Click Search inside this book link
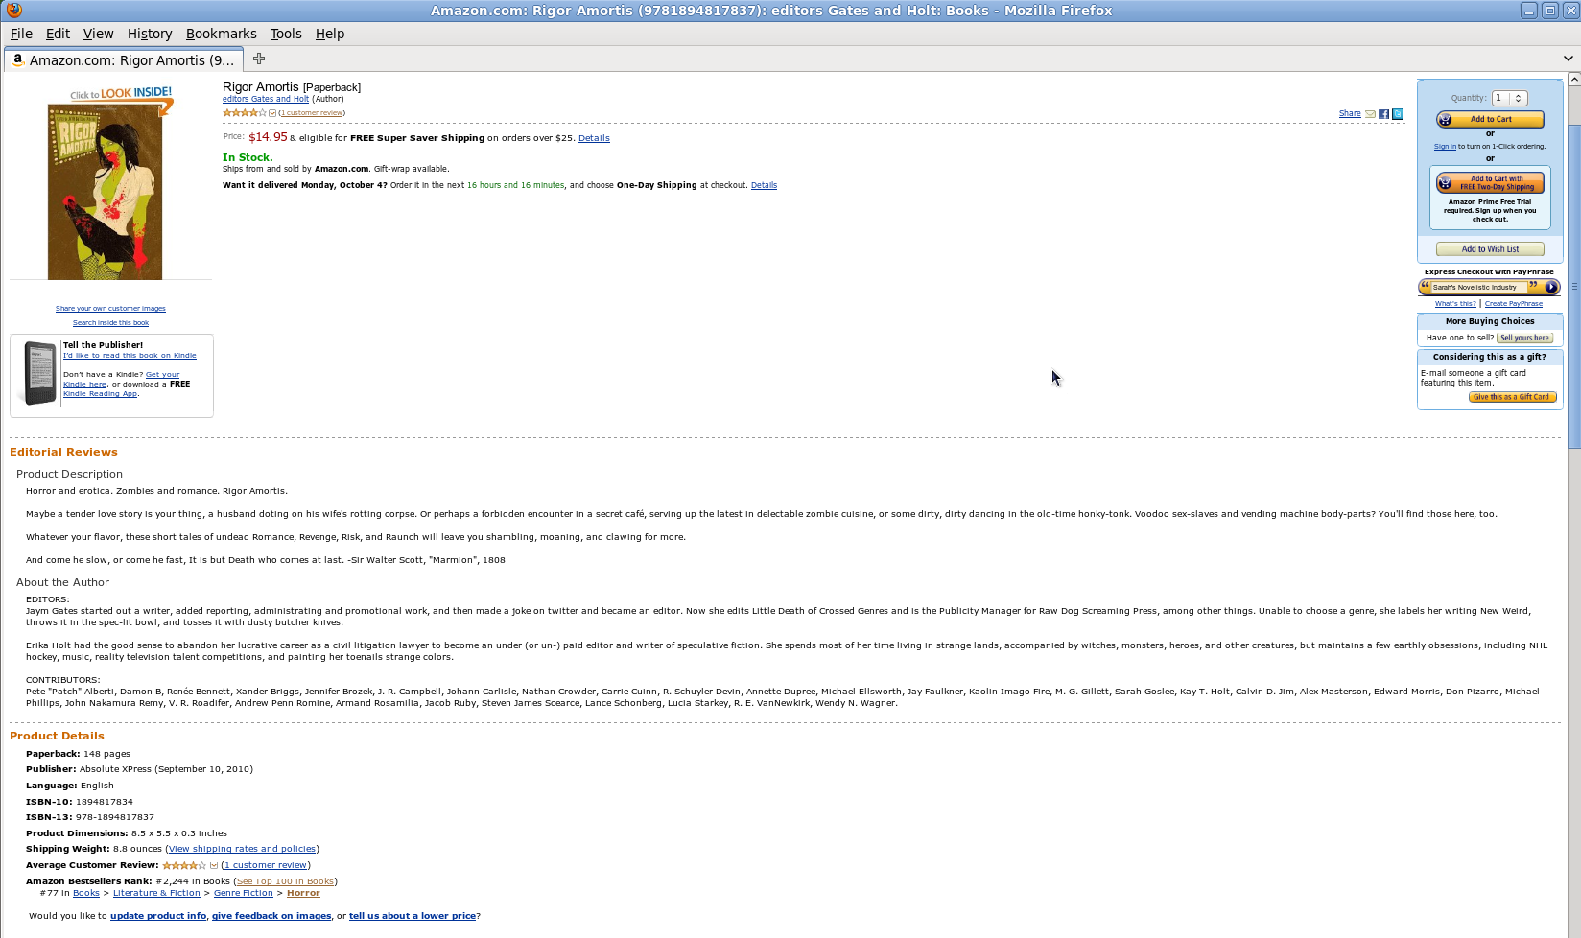The height and width of the screenshot is (938, 1581). (x=110, y=323)
